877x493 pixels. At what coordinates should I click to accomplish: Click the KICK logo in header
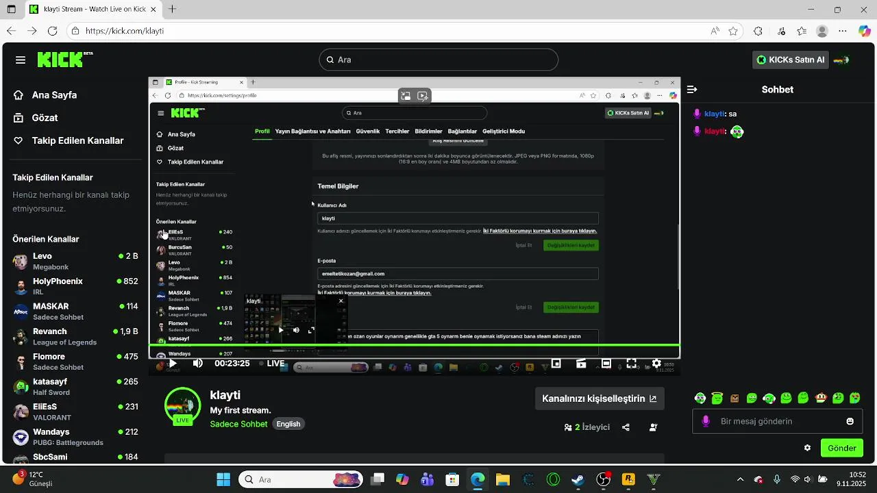point(65,60)
